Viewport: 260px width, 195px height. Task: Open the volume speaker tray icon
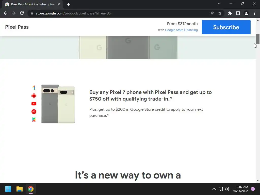[227, 189]
